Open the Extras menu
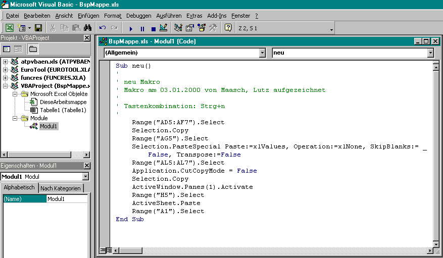The width and height of the screenshot is (443, 258). point(194,16)
